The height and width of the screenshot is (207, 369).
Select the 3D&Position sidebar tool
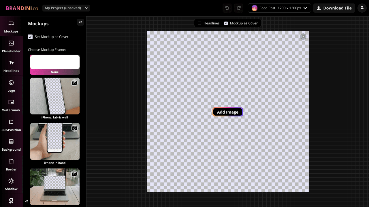(11, 124)
